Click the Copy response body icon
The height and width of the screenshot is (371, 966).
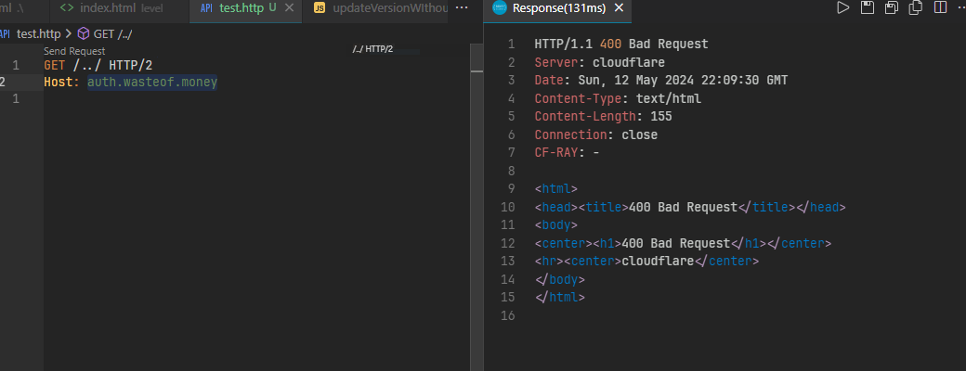[916, 8]
